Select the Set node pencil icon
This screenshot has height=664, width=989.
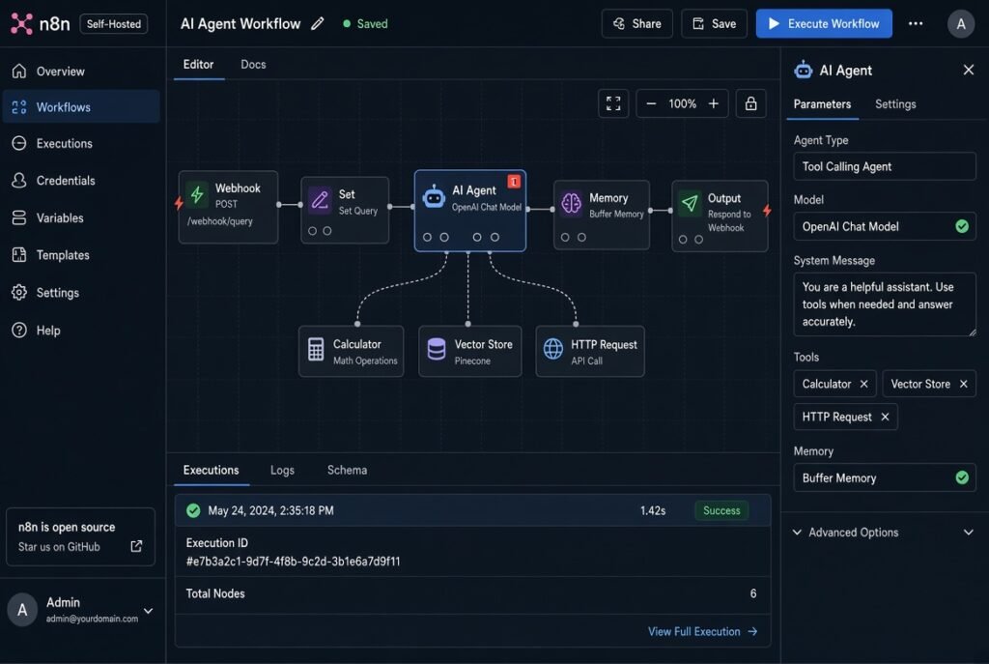pos(320,200)
